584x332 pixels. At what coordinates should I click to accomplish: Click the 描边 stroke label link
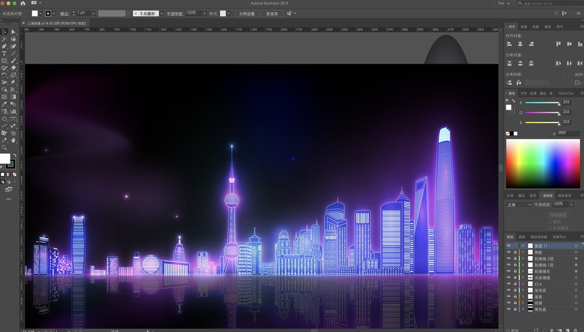click(x=64, y=14)
